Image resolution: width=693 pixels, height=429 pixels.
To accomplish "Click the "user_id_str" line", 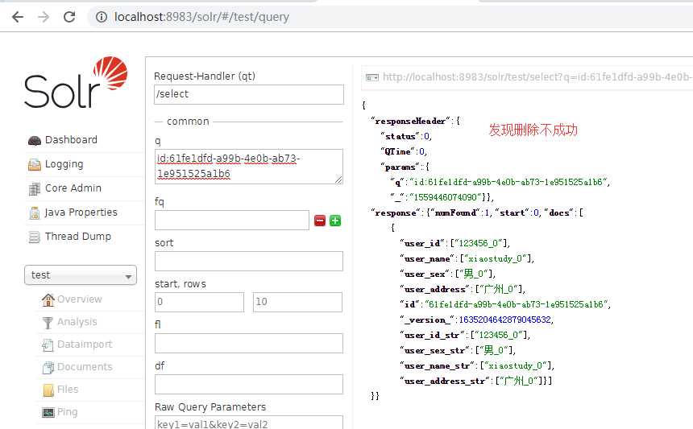I will [x=465, y=335].
